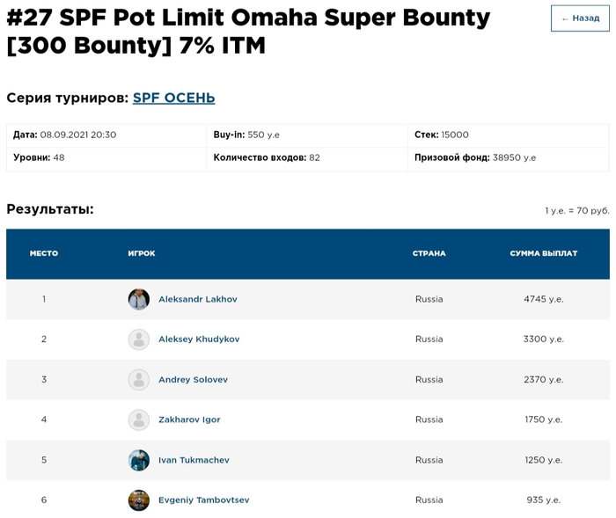Click the СУММА ВЫПЛАТ column header
The image size is (616, 518).
click(x=543, y=253)
